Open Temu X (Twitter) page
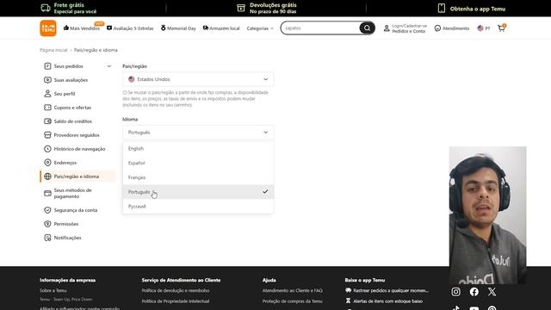The height and width of the screenshot is (310, 551). click(492, 292)
